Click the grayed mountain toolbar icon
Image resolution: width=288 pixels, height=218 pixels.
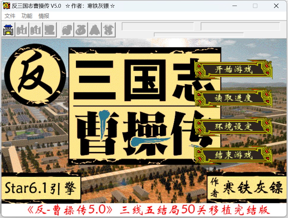pyautogui.click(x=95, y=30)
